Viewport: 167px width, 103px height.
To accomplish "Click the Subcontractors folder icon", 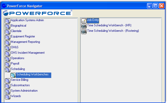I will coord(8,86).
